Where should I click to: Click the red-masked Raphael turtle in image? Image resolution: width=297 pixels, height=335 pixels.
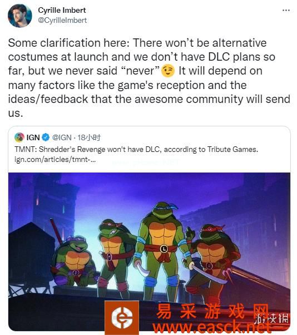click(x=212, y=259)
